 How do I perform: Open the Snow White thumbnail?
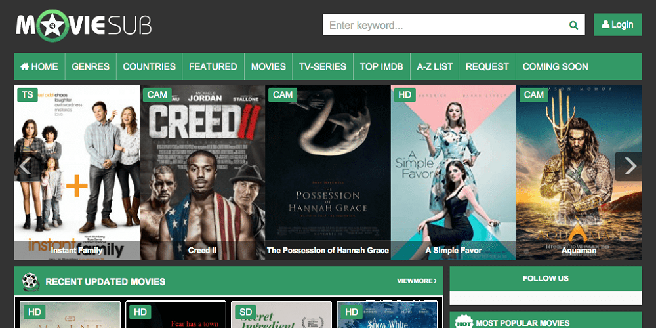click(387, 315)
